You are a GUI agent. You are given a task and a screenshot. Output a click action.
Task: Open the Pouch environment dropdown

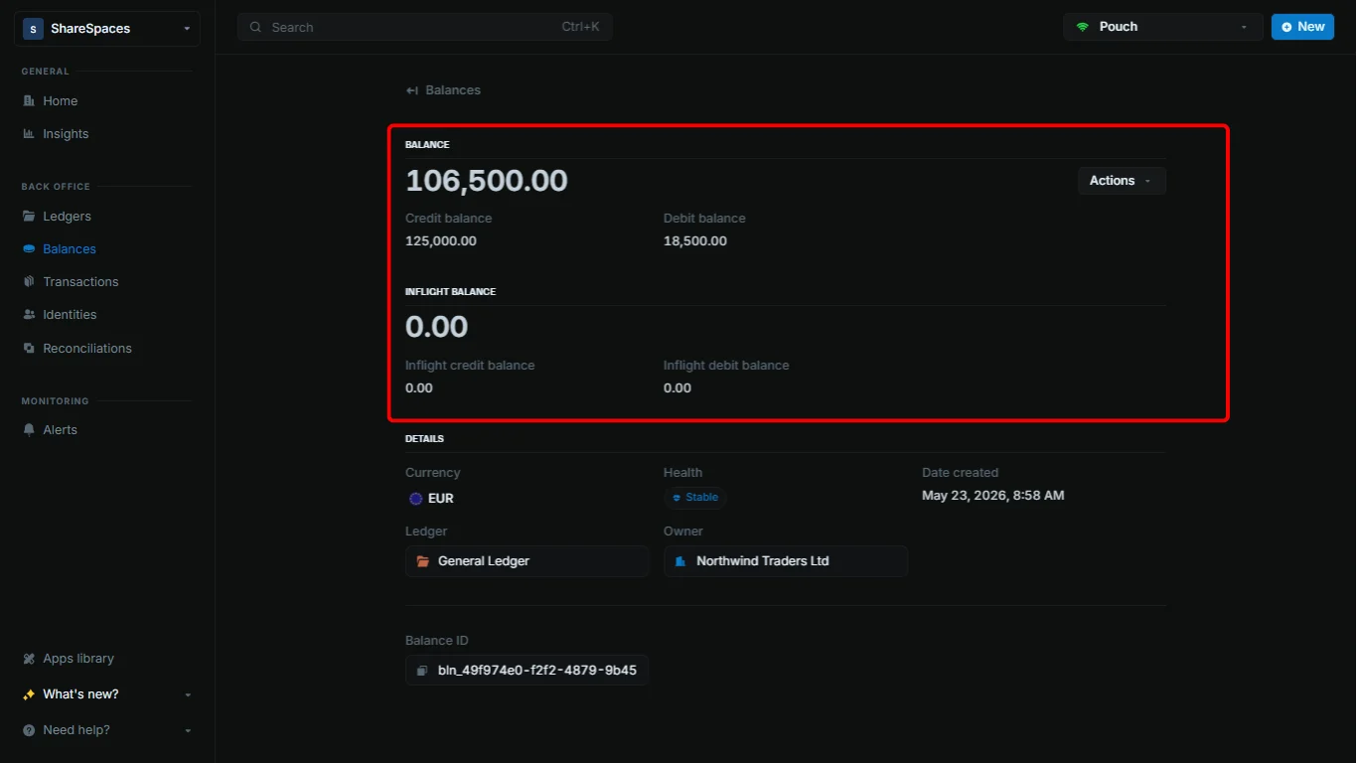tap(1162, 27)
